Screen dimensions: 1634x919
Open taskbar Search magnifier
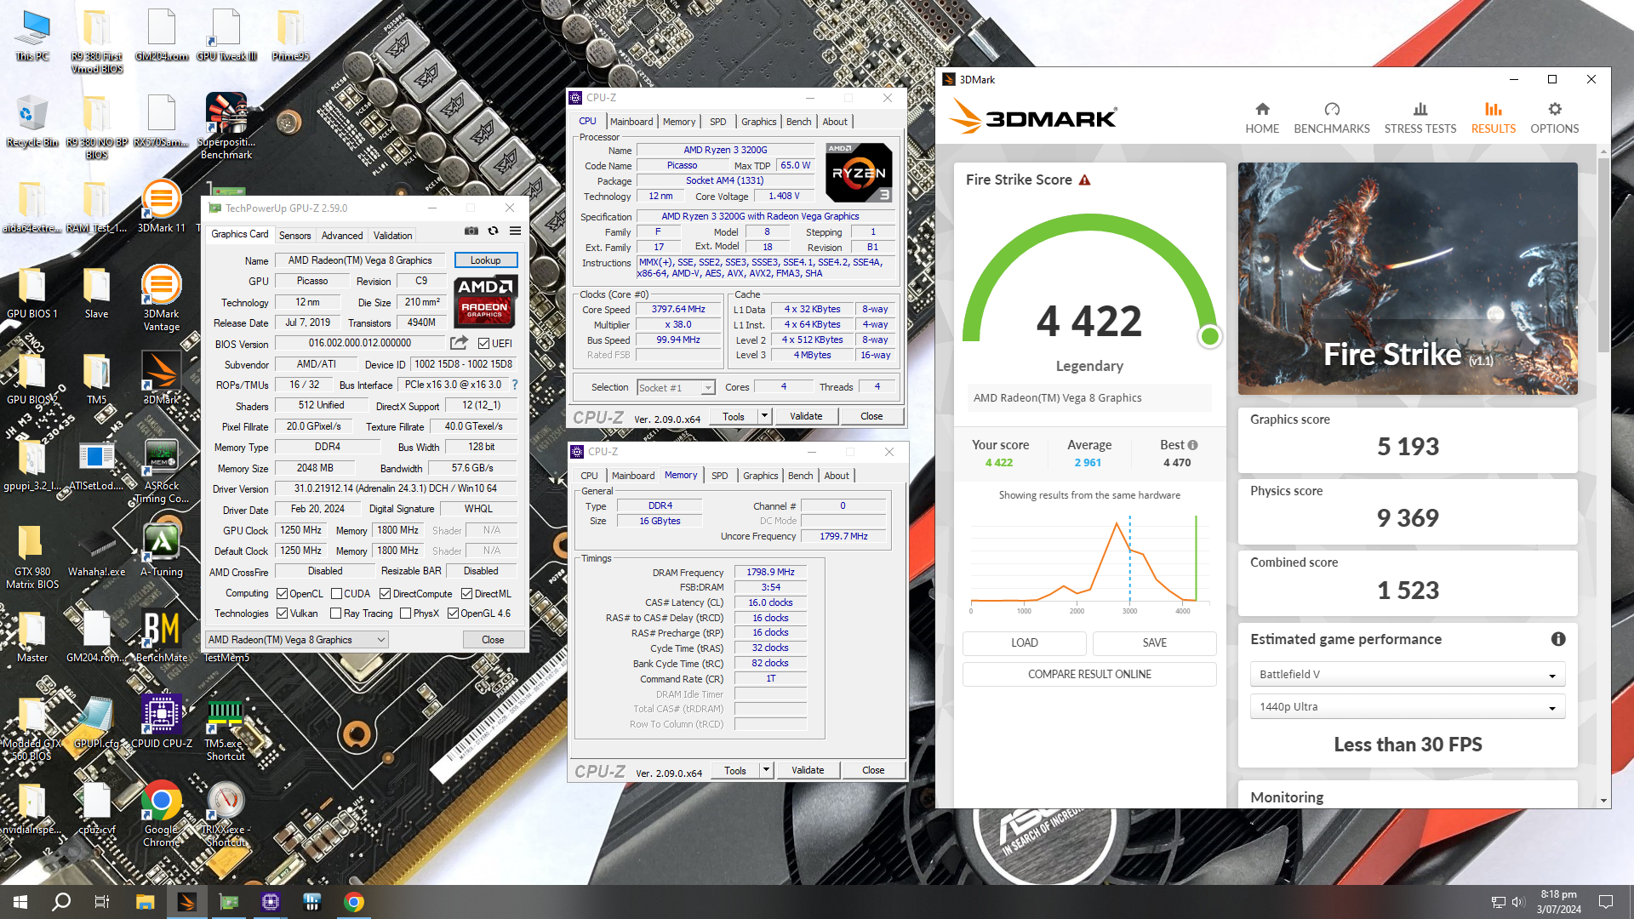click(61, 902)
